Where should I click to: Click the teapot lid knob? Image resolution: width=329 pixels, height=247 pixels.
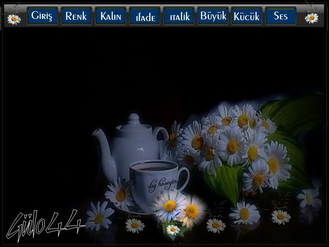[x=133, y=118]
